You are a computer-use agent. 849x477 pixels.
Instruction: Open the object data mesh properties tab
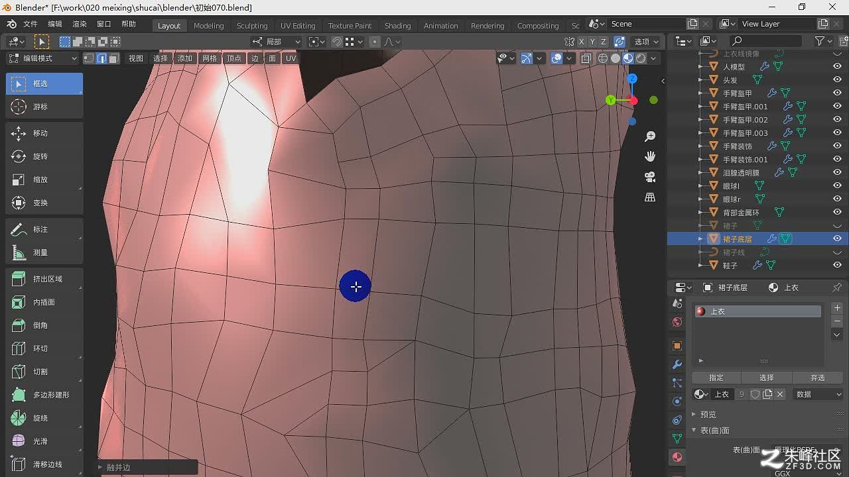pyautogui.click(x=677, y=439)
